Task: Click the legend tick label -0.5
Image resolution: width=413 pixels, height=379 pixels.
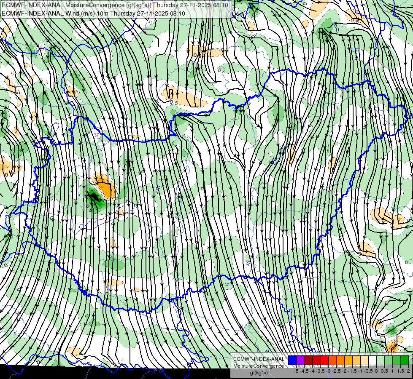Action: 368,371
